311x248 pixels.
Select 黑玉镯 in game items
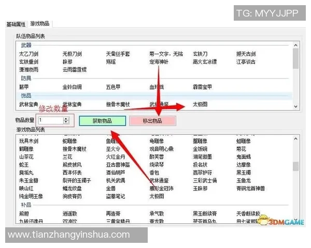pos(244,173)
